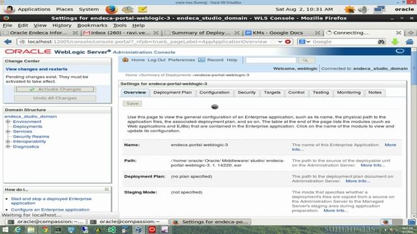The image size is (417, 234).
Task: Open the mail launcher icon in GNOME panel
Action: pos(128,9)
